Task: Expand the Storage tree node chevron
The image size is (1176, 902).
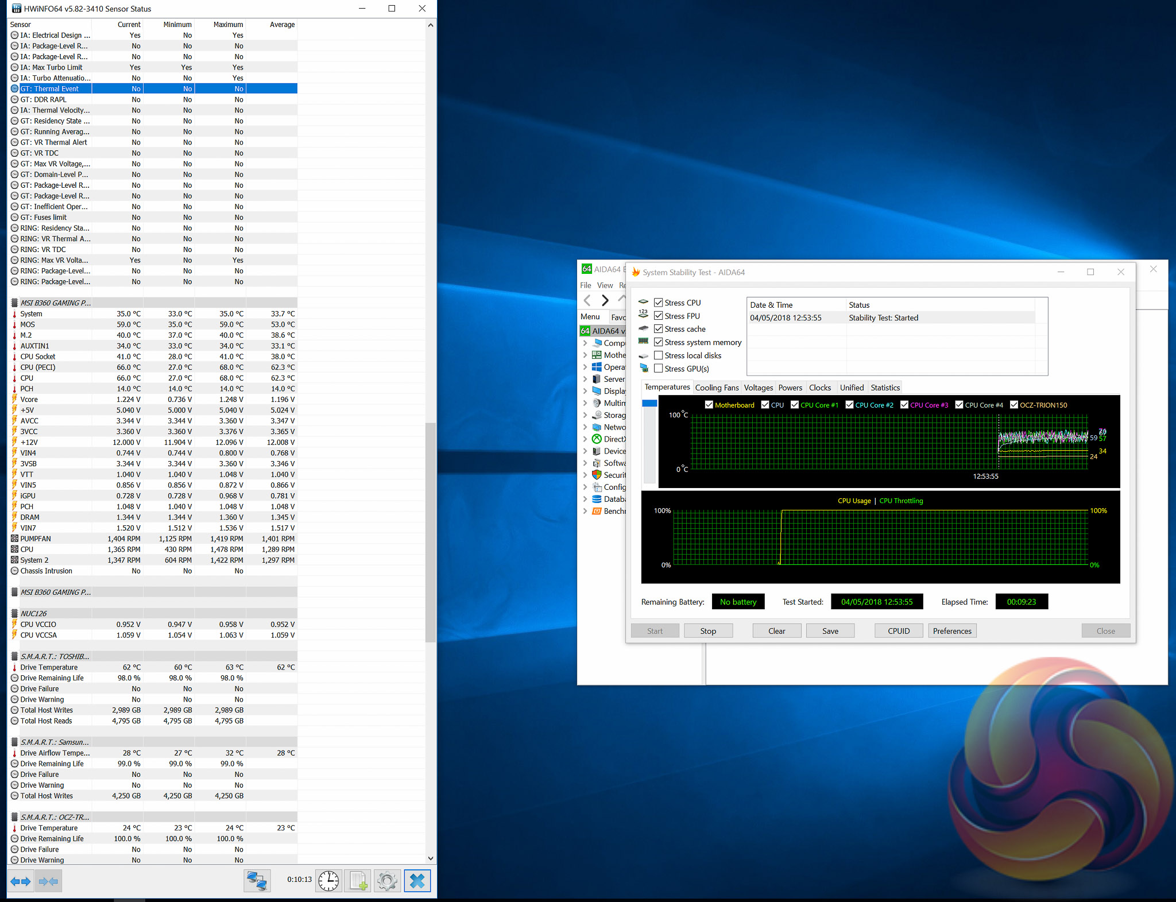Action: [x=585, y=415]
